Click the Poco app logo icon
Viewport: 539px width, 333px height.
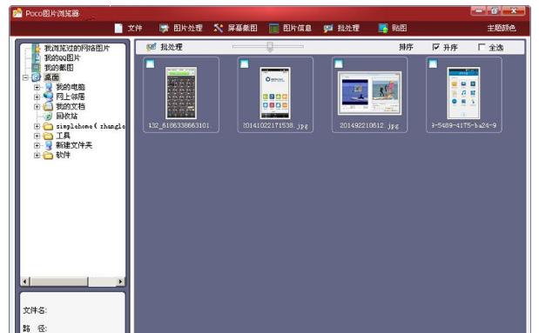[x=17, y=13]
